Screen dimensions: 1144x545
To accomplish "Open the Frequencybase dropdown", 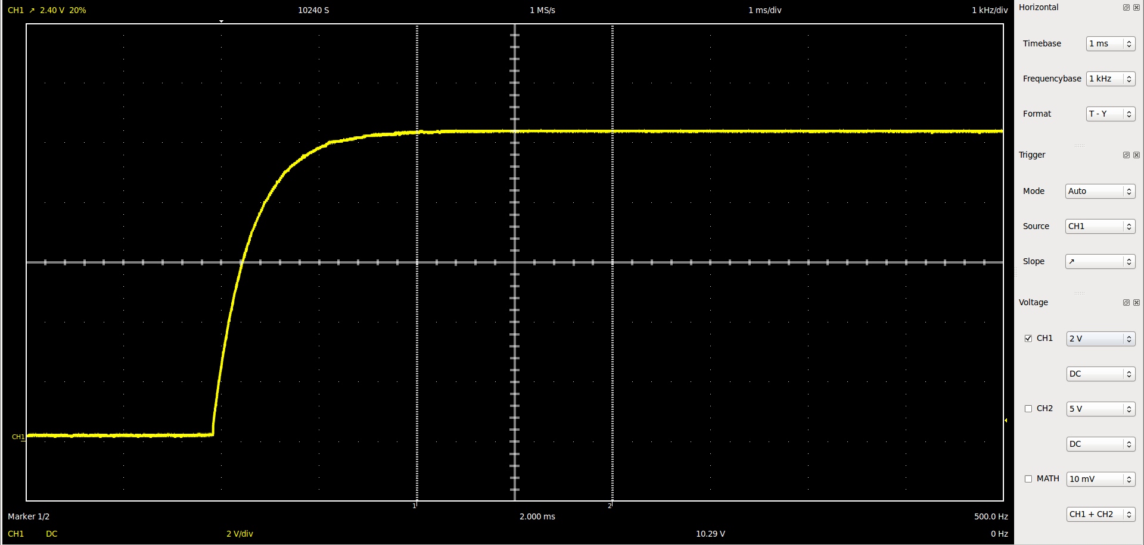I will [x=1110, y=79].
